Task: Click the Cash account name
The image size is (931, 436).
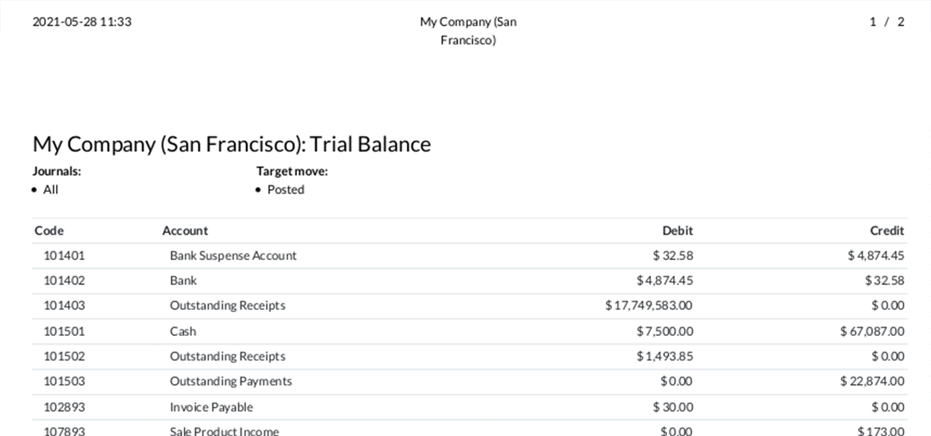Action: point(183,331)
